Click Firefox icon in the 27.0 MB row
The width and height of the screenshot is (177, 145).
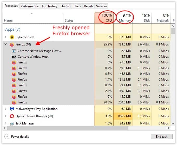coord(14,62)
